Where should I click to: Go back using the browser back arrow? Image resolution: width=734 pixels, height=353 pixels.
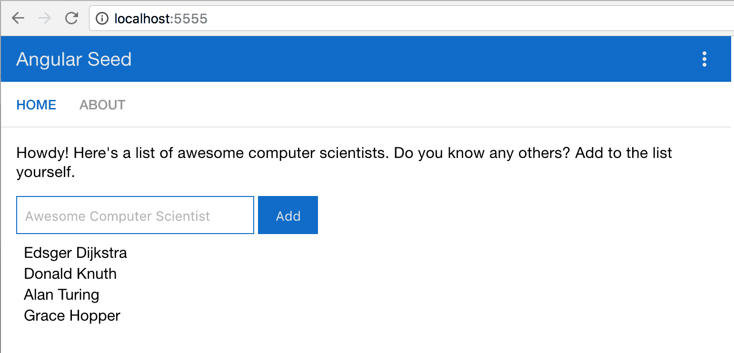18,19
